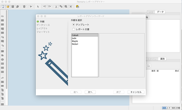Click the small icon atop the data panel
This screenshot has height=110, width=182.
[147, 17]
